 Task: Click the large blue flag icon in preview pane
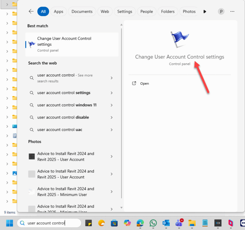coord(179,39)
